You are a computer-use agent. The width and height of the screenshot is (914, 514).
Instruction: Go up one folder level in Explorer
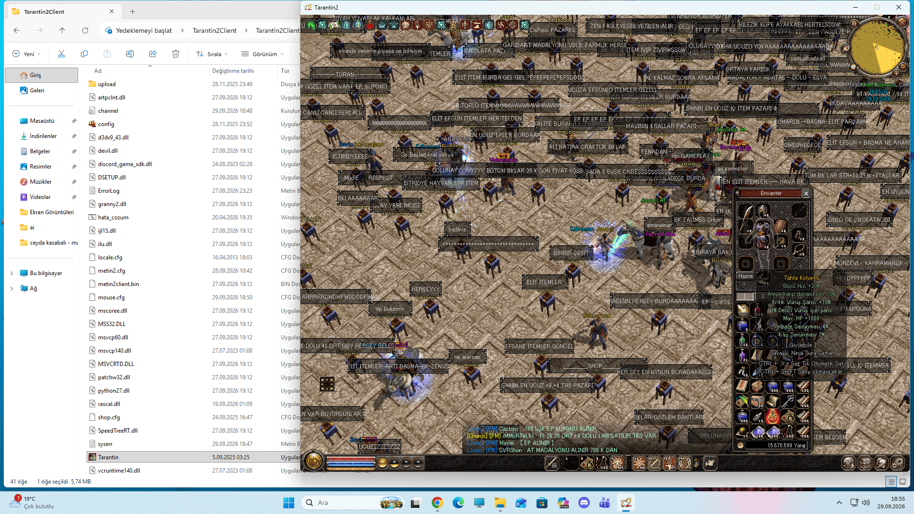click(62, 30)
